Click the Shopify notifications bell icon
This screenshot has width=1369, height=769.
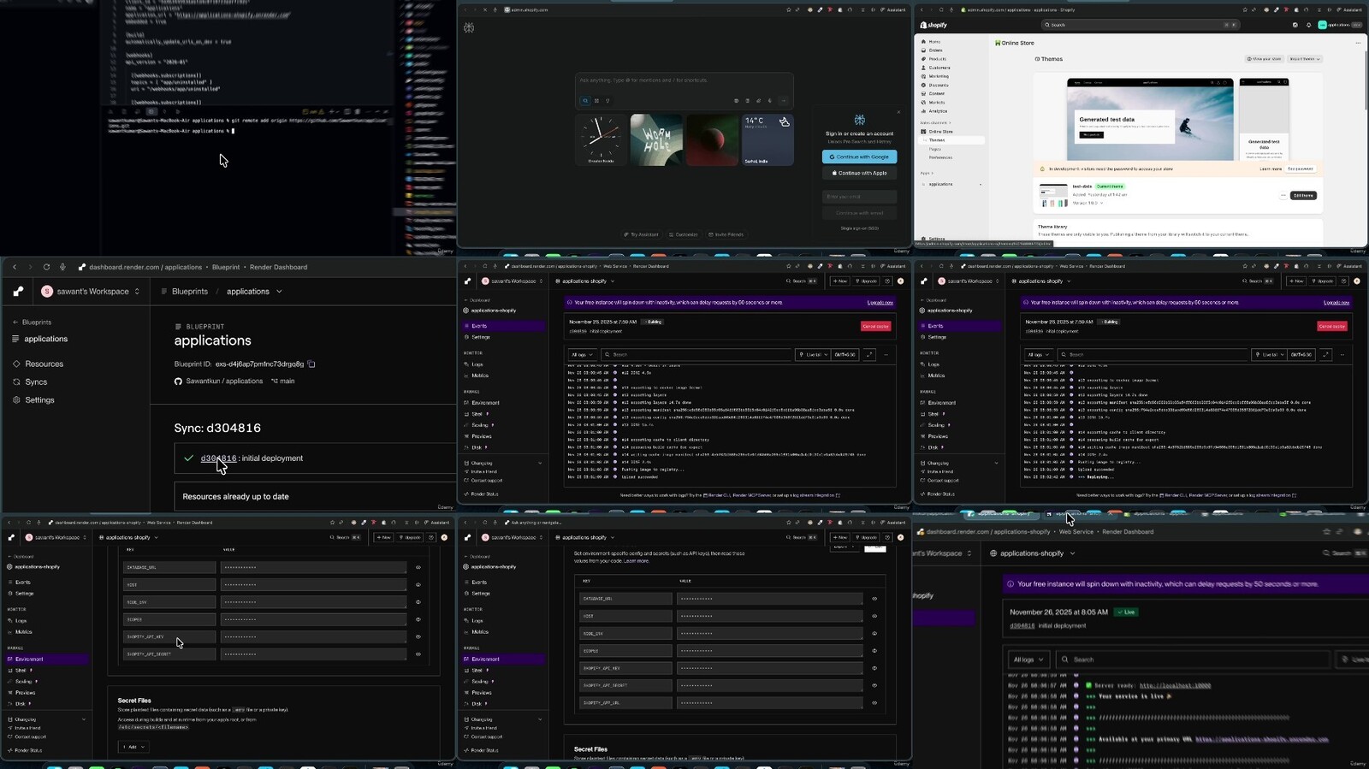[1308, 25]
